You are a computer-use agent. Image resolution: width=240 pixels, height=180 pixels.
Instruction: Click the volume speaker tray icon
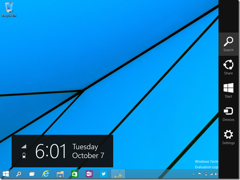tap(217, 174)
